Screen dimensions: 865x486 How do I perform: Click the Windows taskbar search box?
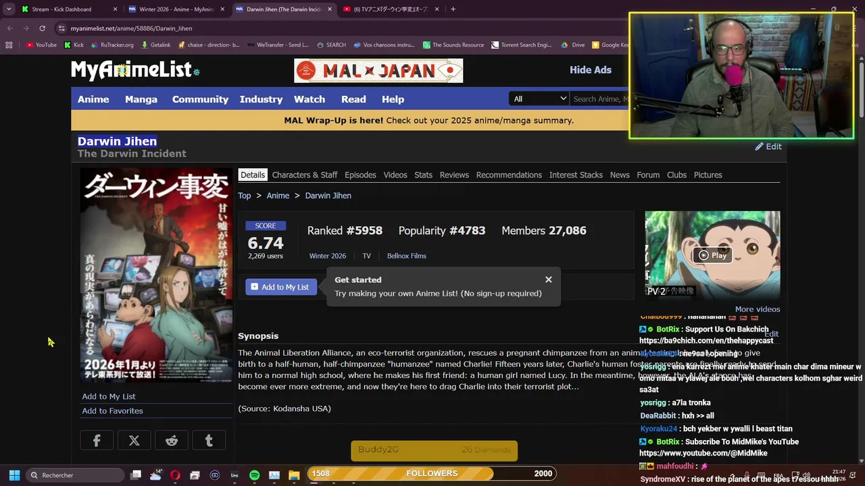point(75,475)
